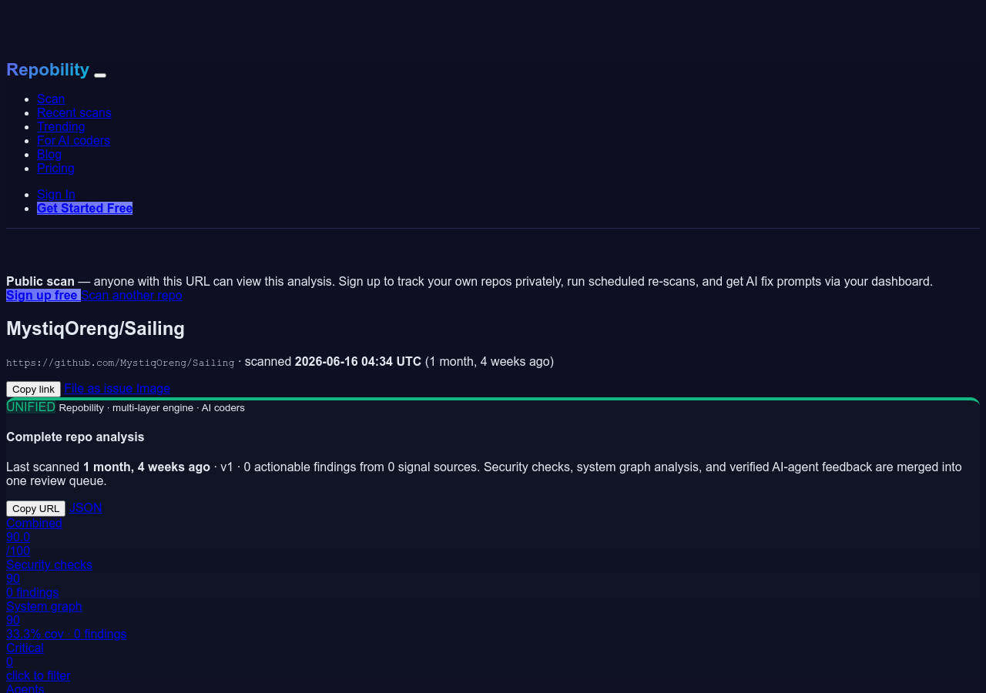Select Scan another repo link
Image resolution: width=986 pixels, height=693 pixels.
pos(132,295)
